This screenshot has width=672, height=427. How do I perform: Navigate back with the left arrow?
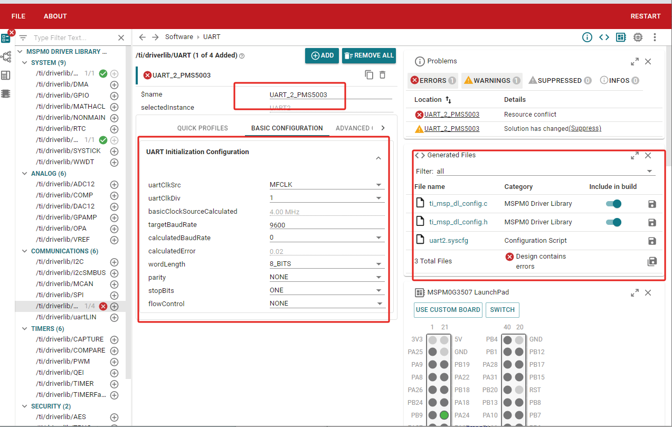click(142, 37)
